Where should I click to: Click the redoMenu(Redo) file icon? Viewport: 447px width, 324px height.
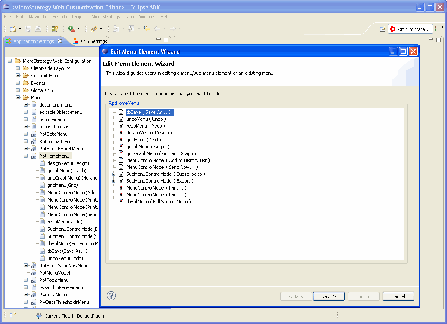click(42, 222)
